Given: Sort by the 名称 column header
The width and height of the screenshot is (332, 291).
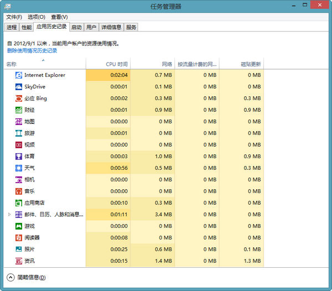Looking at the screenshot, I should coord(12,64).
